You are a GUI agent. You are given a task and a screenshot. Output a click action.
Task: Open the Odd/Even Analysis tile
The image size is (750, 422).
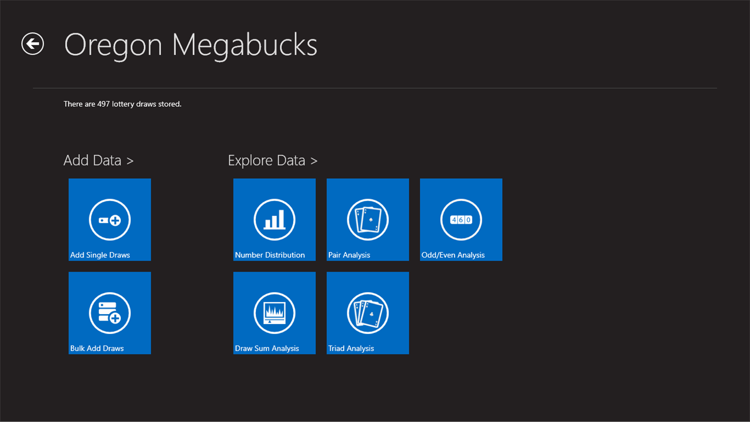tap(461, 220)
